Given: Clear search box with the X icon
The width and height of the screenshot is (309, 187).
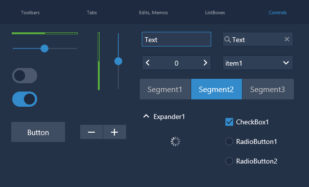Looking at the screenshot, I should coord(287,39).
